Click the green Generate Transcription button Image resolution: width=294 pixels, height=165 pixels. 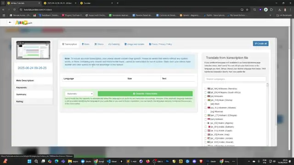pyautogui.click(x=145, y=93)
